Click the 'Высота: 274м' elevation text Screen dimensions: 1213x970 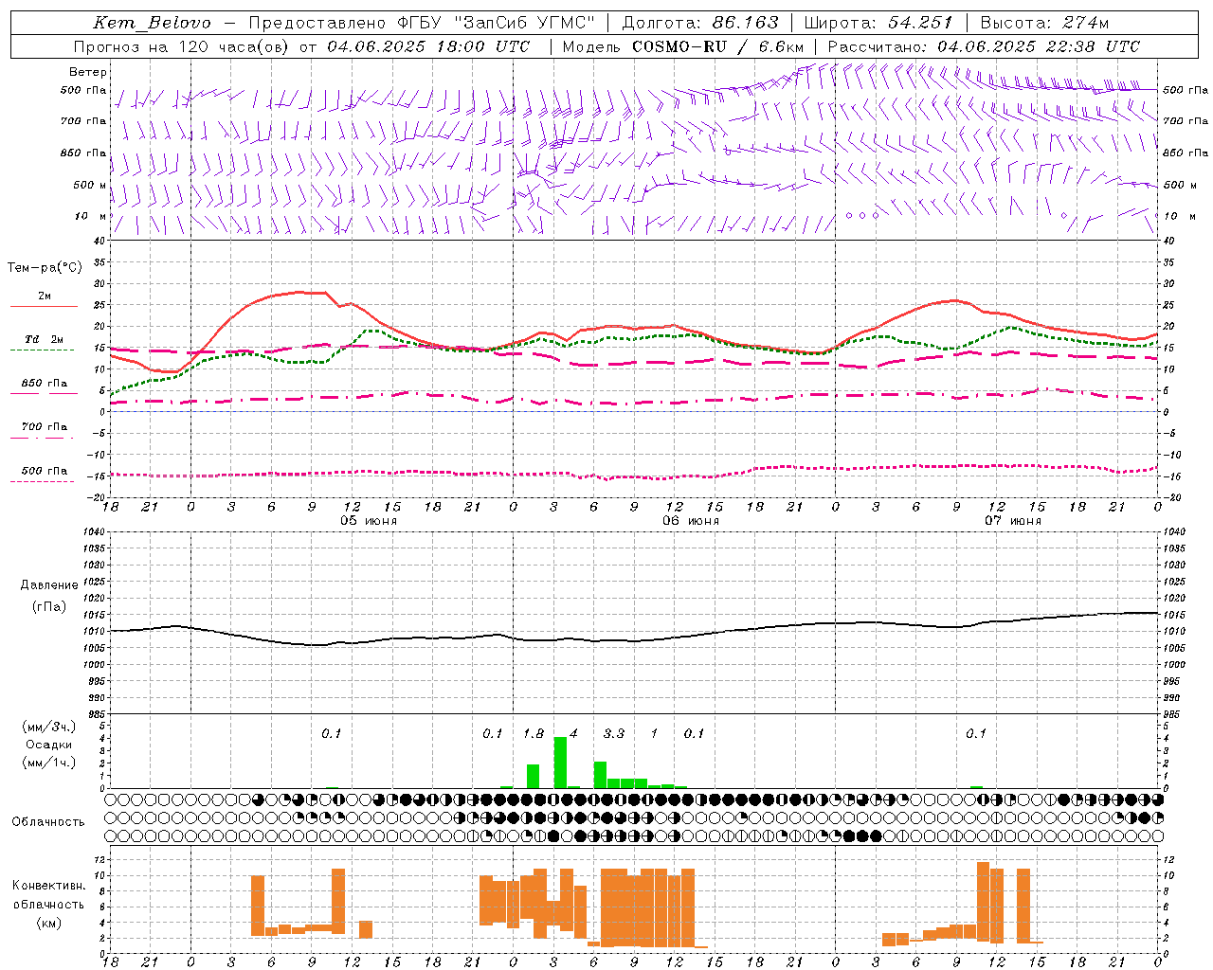click(x=1044, y=23)
